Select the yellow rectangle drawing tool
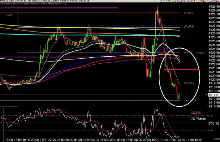Screen dimensions: 220x142 197,1
